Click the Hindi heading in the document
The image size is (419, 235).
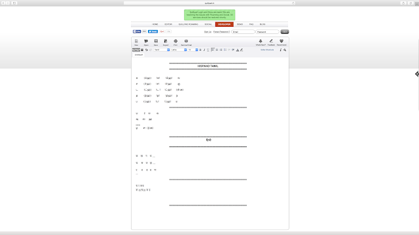tap(208, 140)
